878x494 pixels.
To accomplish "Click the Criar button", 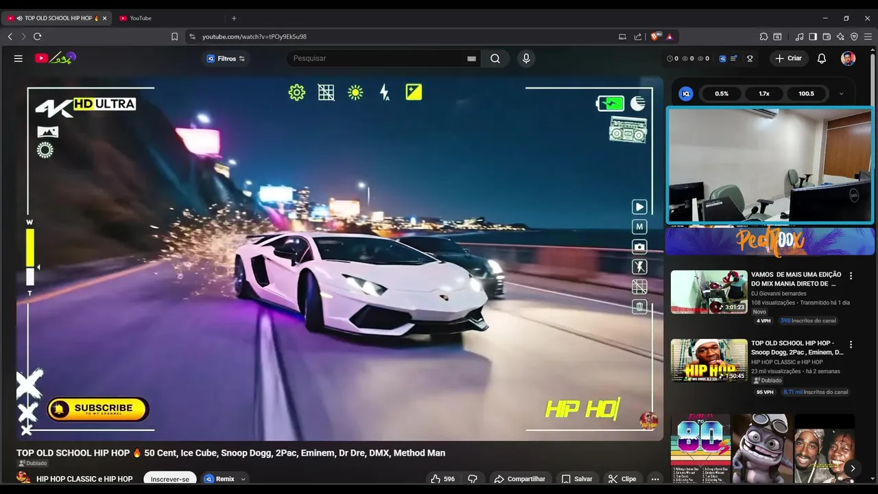I will 789,58.
